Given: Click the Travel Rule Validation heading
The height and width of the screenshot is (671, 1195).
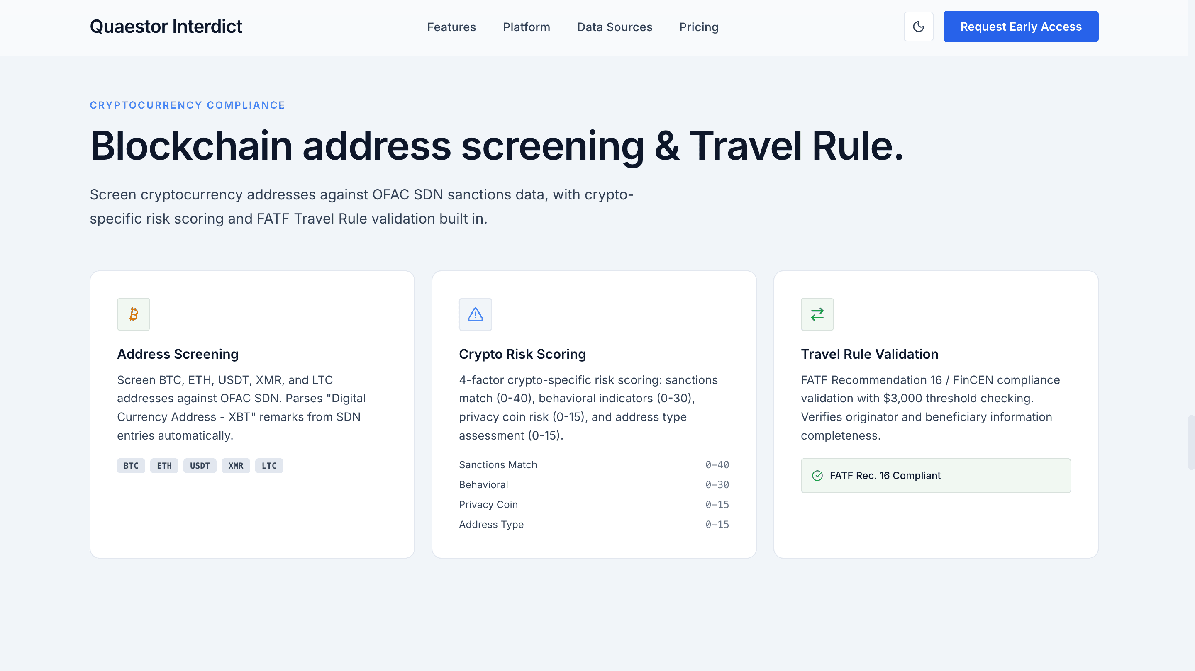Looking at the screenshot, I should [x=869, y=354].
